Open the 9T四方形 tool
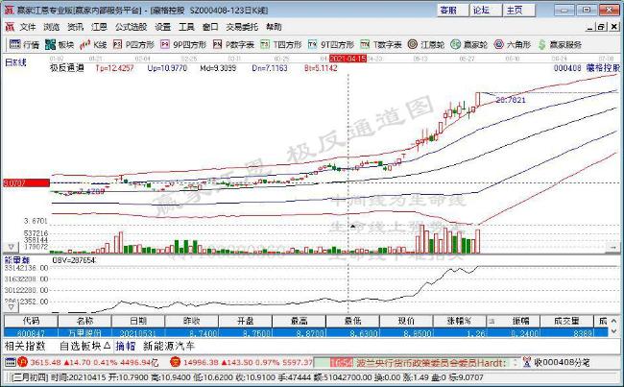Screen dimensions: 624x387 coord(331,44)
